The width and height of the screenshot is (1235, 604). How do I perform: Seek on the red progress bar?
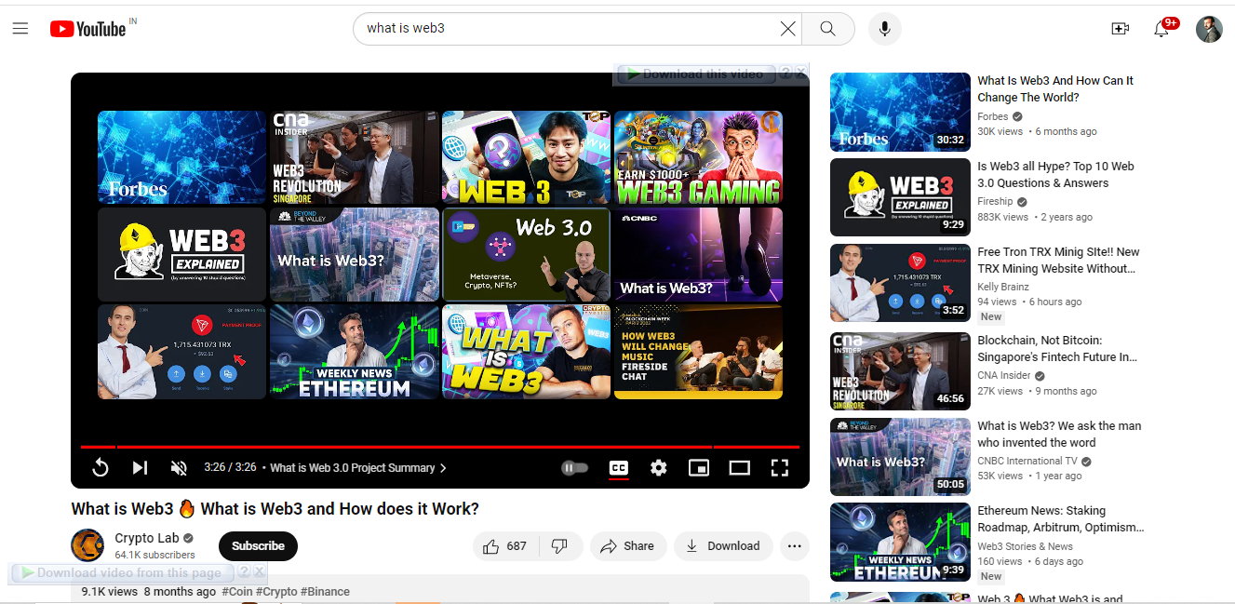439,447
